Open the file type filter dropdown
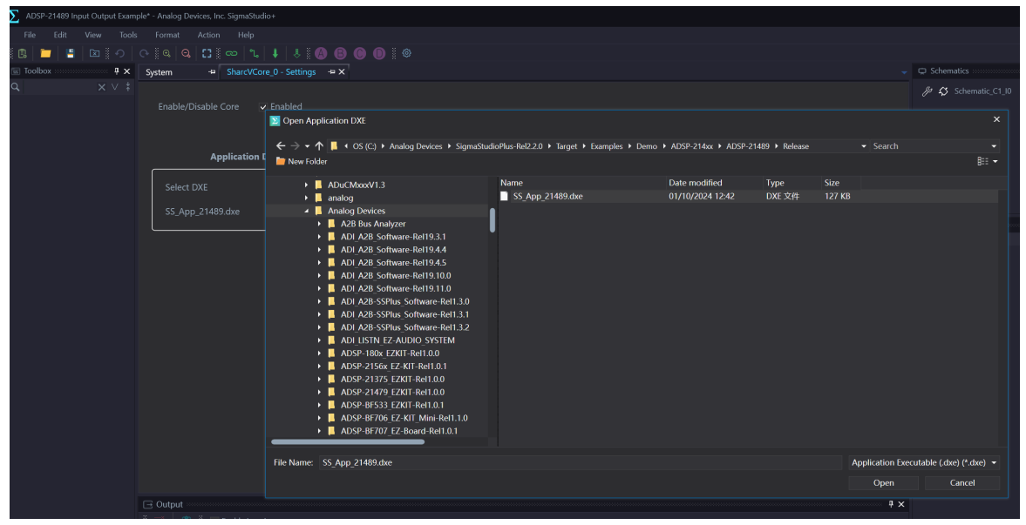1026x525 pixels. pos(994,463)
